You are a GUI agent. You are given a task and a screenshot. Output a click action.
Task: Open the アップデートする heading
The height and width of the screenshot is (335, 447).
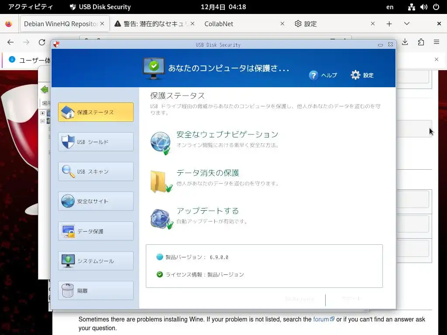[207, 211]
